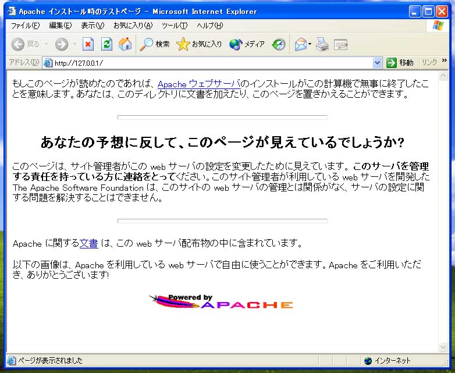Open Back button history dropdown arrow
The width and height of the screenshot is (455, 373).
pos(46,44)
